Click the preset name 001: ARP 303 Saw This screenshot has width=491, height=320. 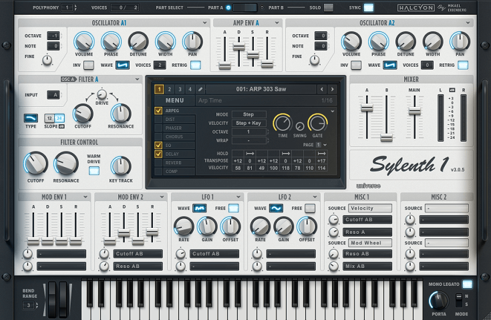tap(261, 90)
